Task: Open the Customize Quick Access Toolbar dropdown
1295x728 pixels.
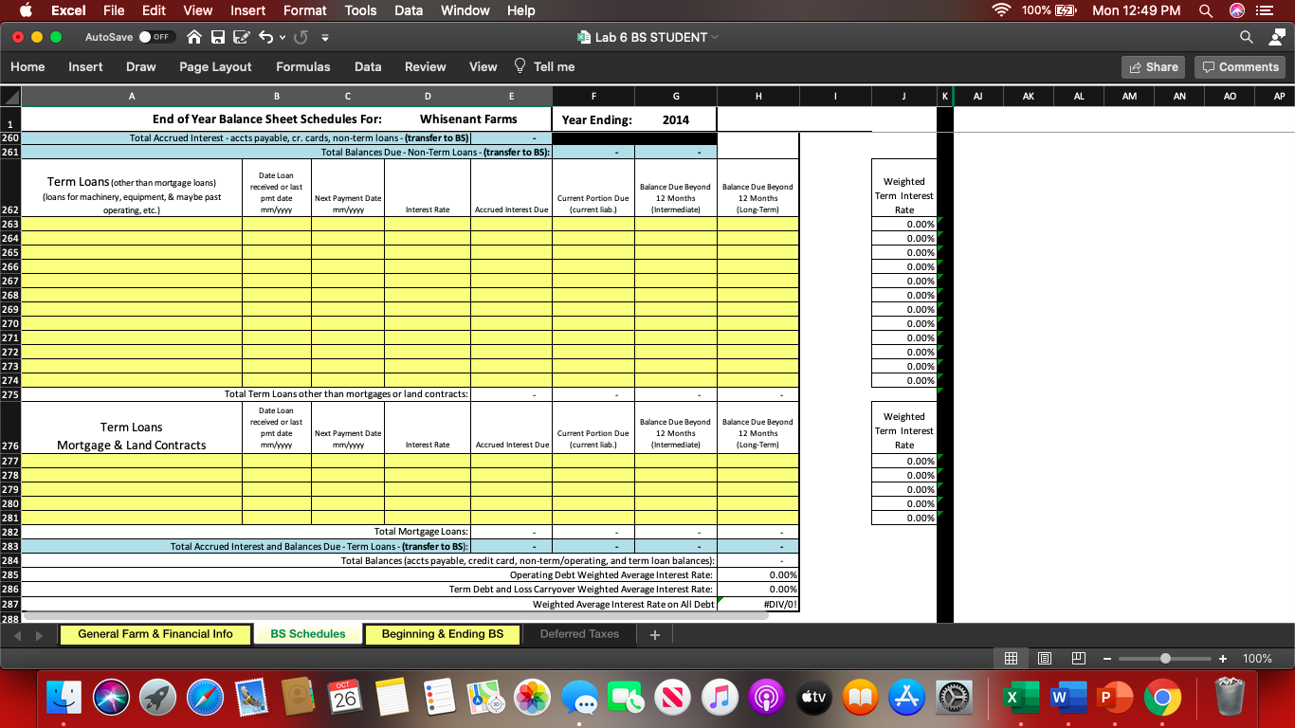Action: (324, 37)
